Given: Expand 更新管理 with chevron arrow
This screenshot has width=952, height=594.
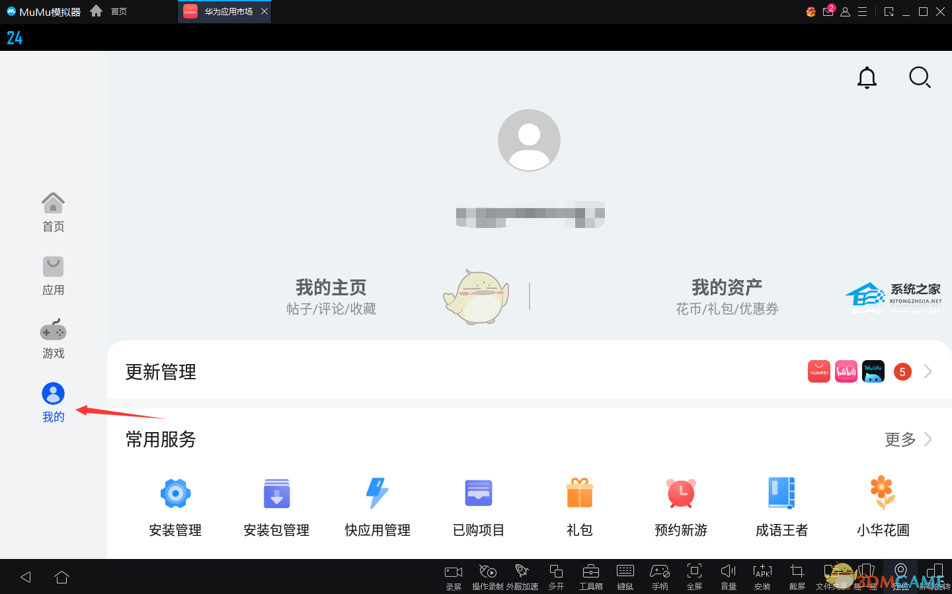Looking at the screenshot, I should pyautogui.click(x=928, y=372).
